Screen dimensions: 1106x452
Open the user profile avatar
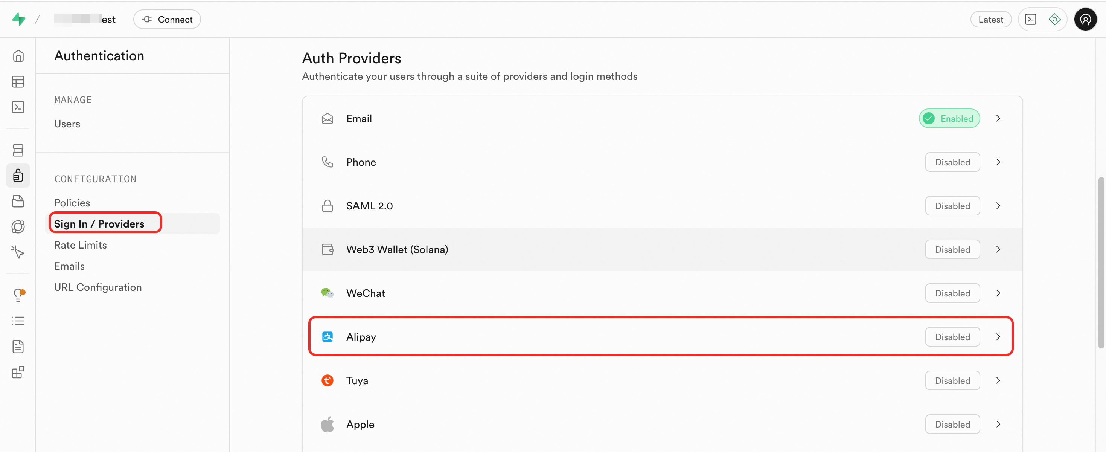coord(1085,19)
